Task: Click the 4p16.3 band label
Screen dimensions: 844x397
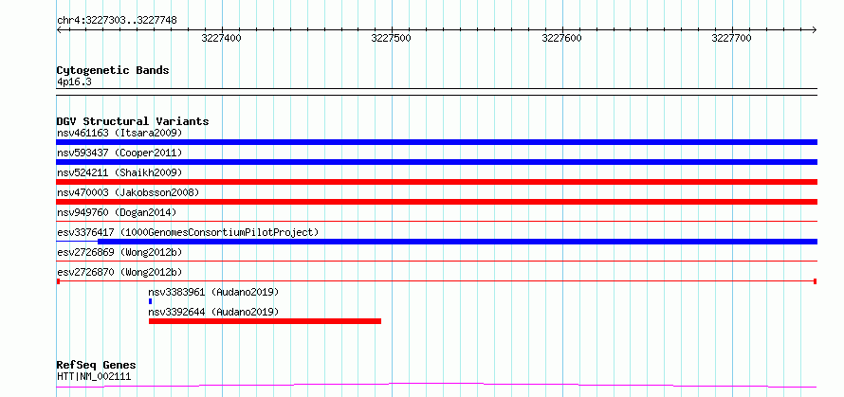Action: (x=74, y=81)
